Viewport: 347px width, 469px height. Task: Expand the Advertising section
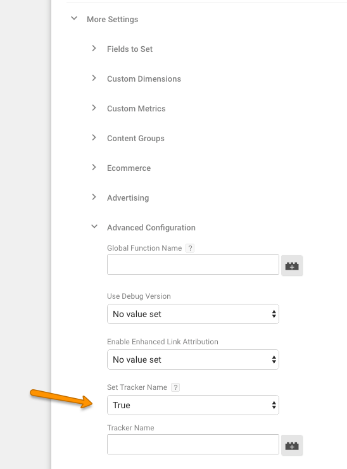click(94, 197)
